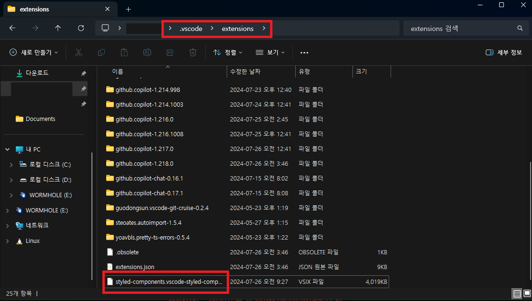Switch to details list view icon

517,293
